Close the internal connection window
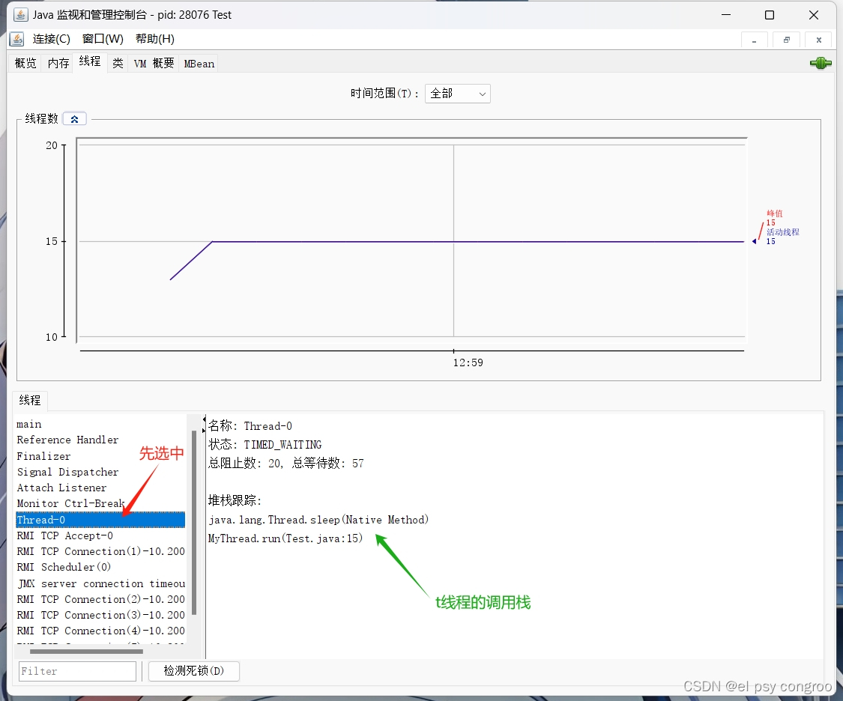The width and height of the screenshot is (843, 701). point(819,40)
